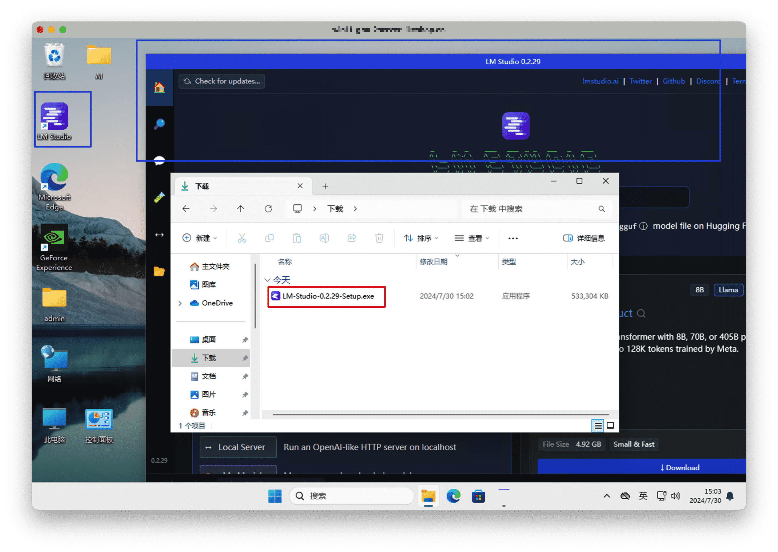
Task: Open the 网络 desktop icon
Action: (54, 364)
